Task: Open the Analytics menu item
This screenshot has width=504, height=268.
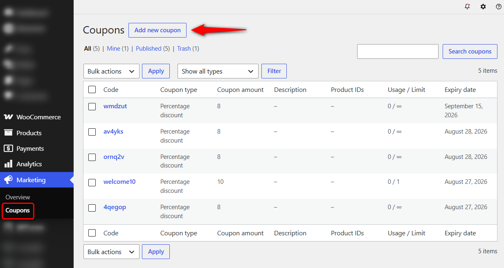Action: [37, 164]
